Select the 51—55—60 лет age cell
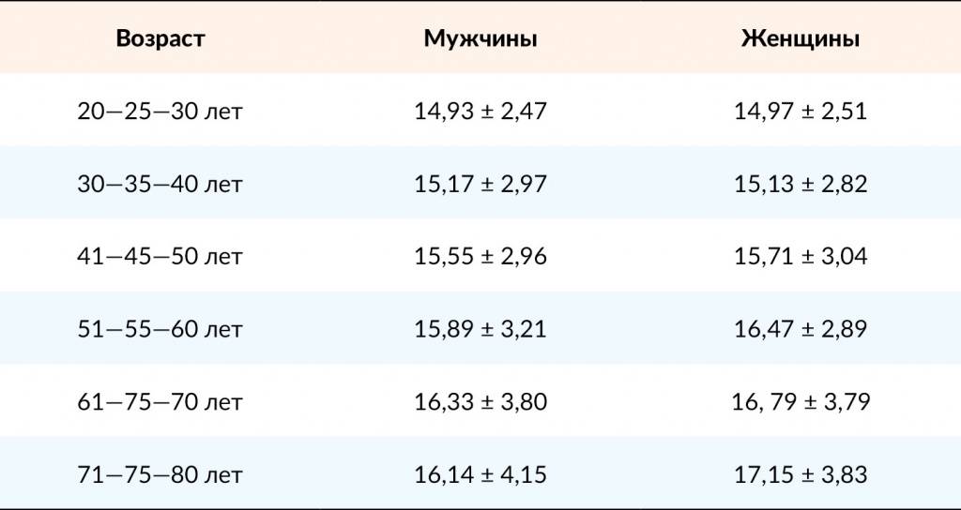This screenshot has height=510, width=961. 160,329
